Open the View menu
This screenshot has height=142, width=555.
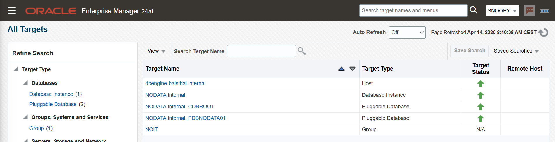[156, 51]
